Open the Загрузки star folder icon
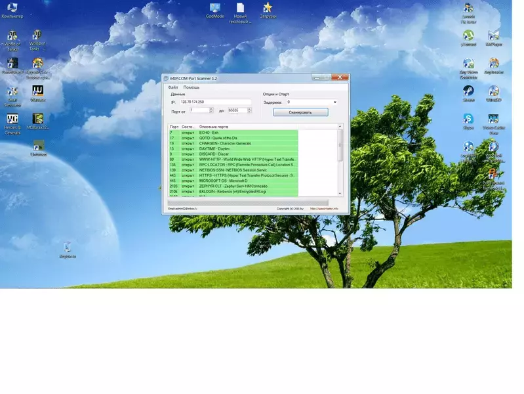Image resolution: width=524 pixels, height=394 pixels. click(268, 10)
